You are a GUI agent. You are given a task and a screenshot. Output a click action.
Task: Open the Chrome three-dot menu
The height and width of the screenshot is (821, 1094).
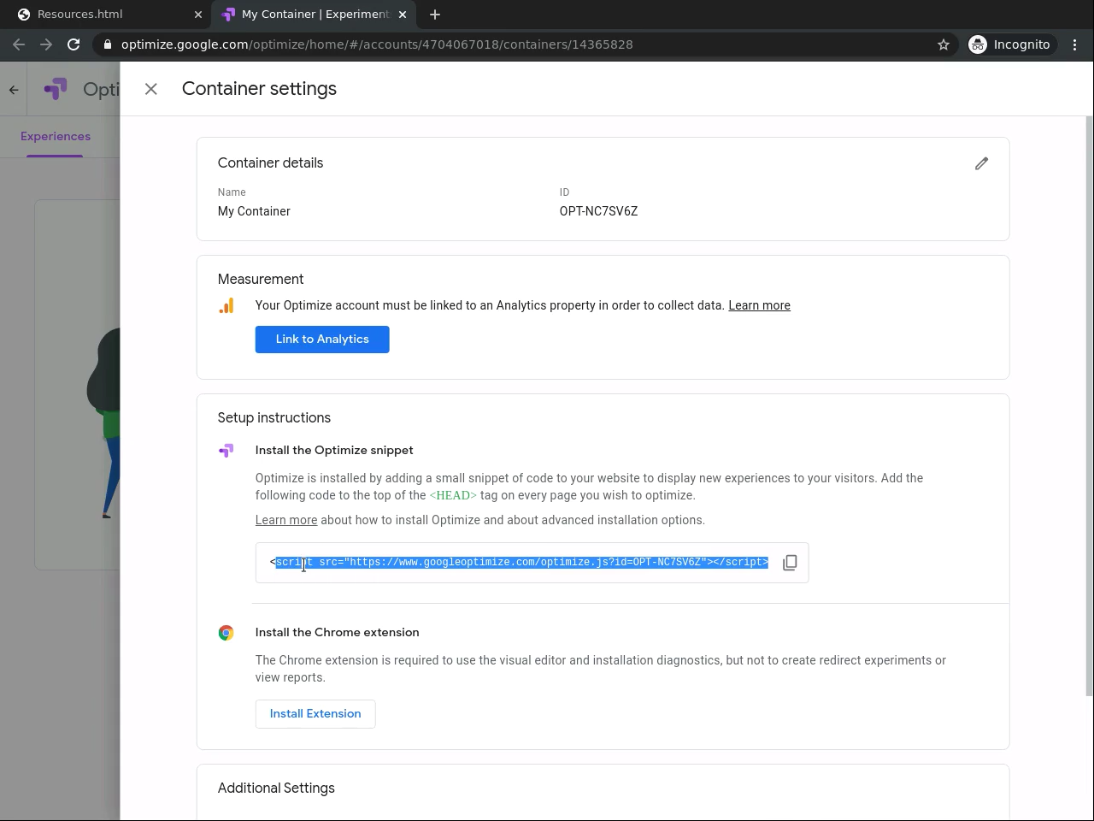click(1074, 44)
